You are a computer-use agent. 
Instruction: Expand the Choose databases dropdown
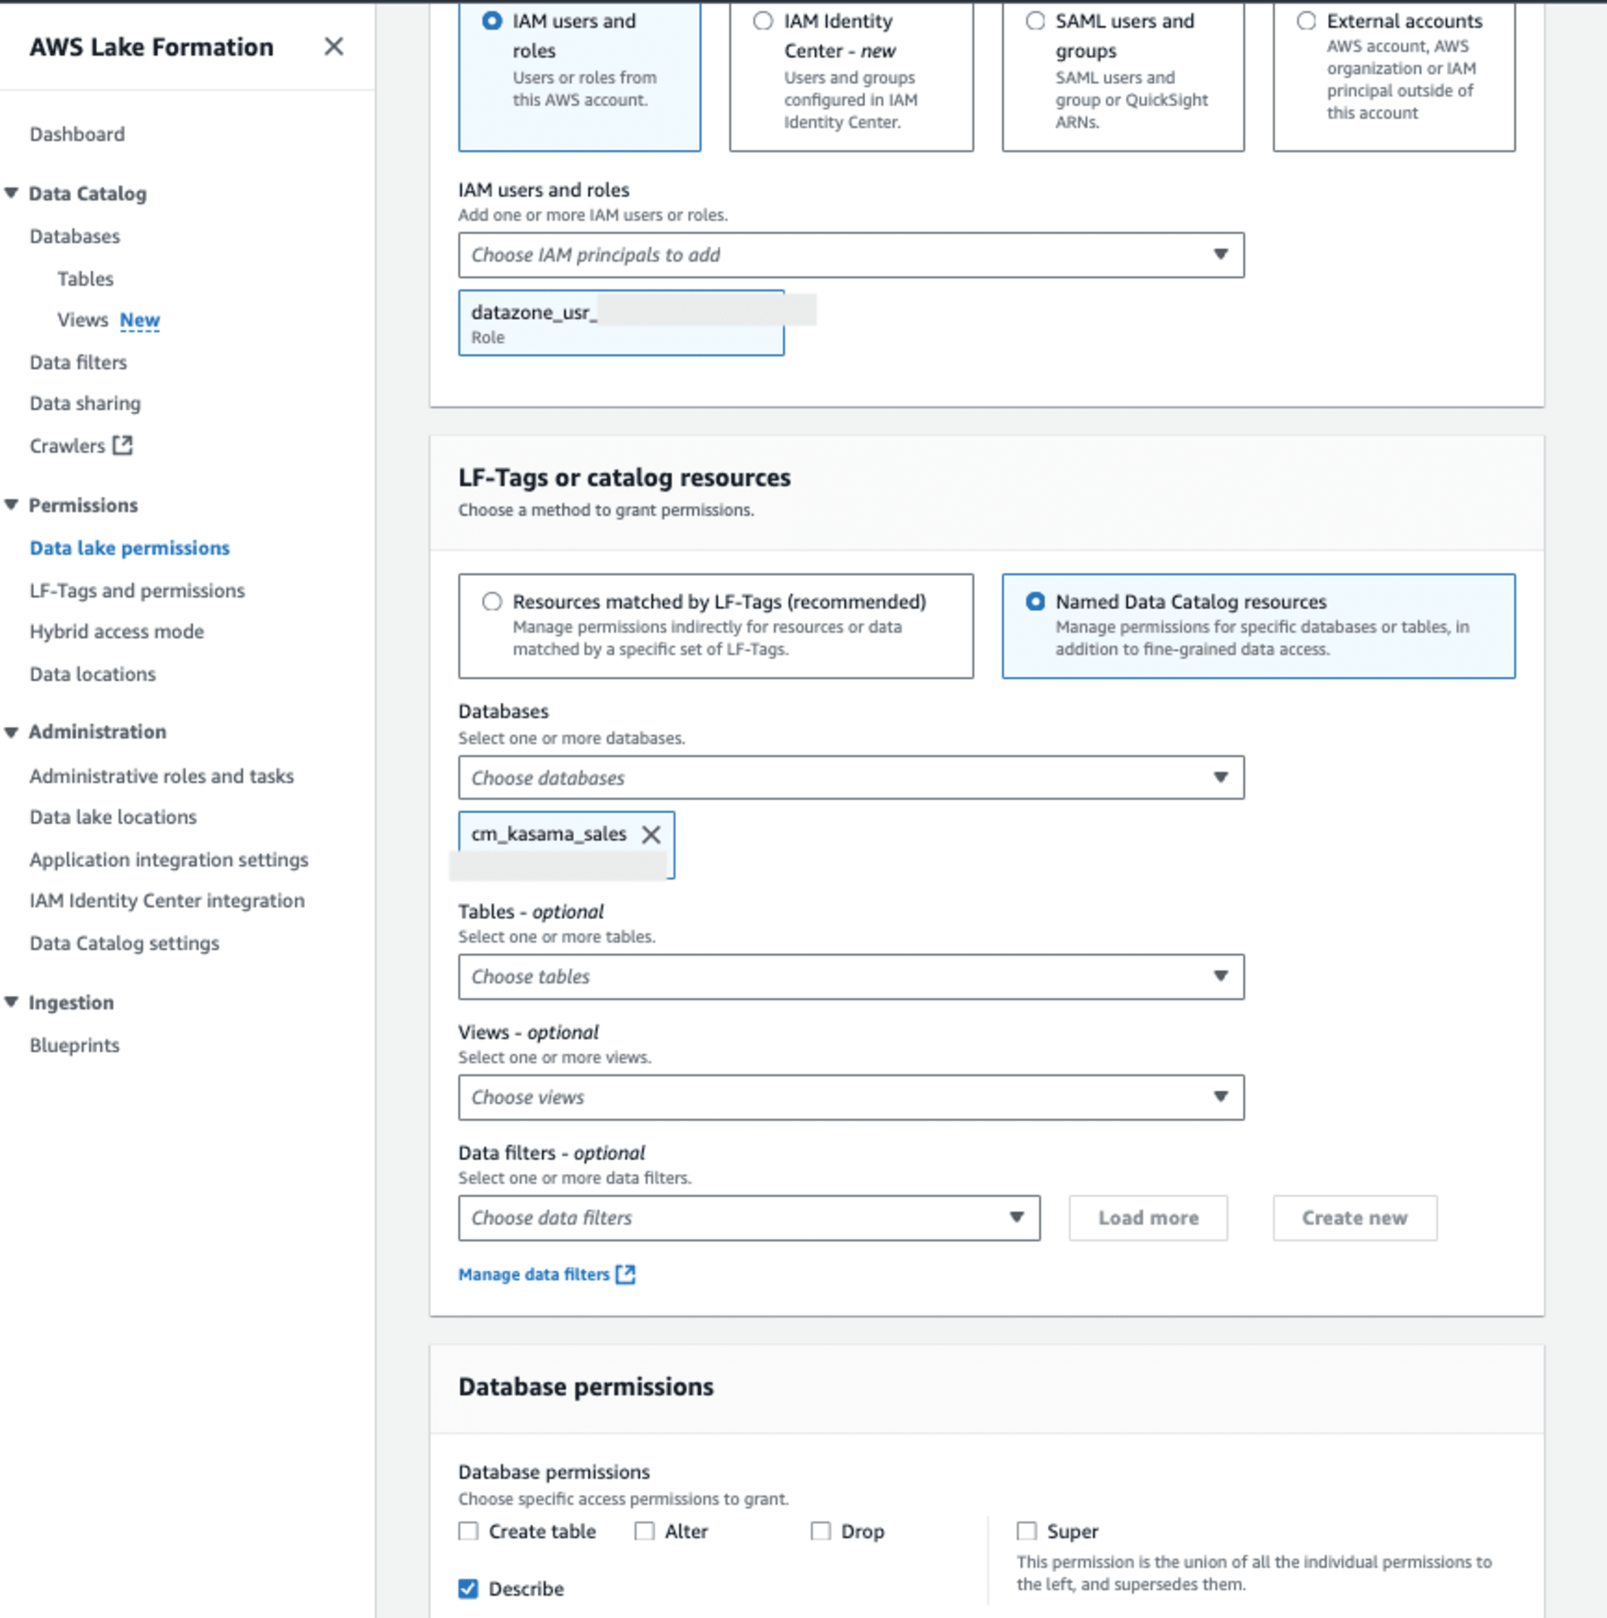coord(852,777)
